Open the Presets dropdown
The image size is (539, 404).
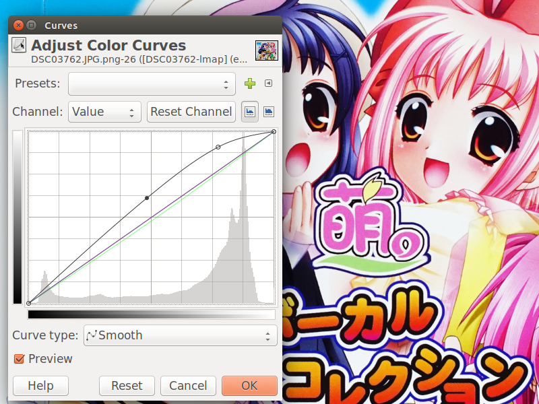[152, 83]
